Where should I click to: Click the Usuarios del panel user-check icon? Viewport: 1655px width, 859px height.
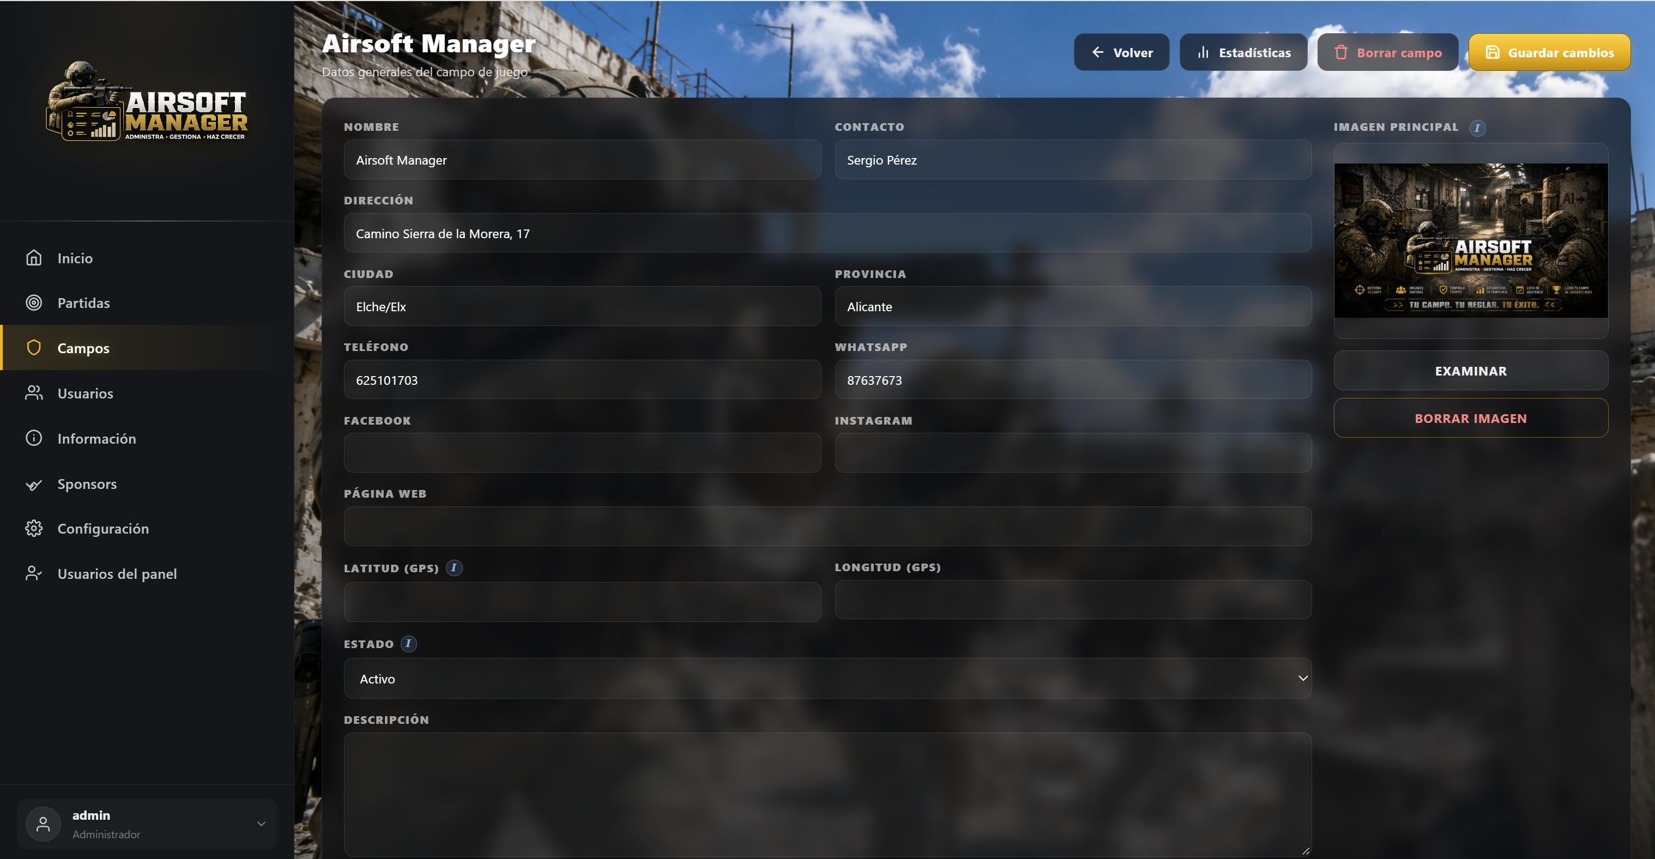[33, 574]
